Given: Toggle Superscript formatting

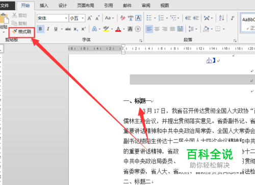Looking at the screenshot, I should [x=84, y=29].
